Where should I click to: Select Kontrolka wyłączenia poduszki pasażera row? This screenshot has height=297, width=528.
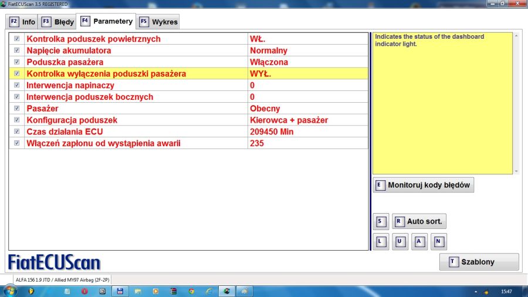188,73
